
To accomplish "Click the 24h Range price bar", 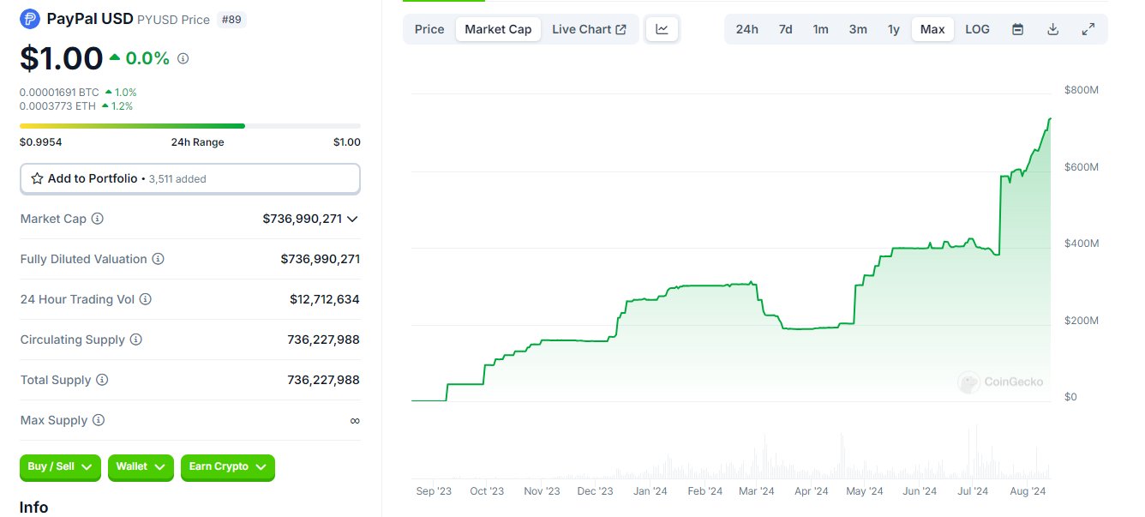I will point(190,126).
